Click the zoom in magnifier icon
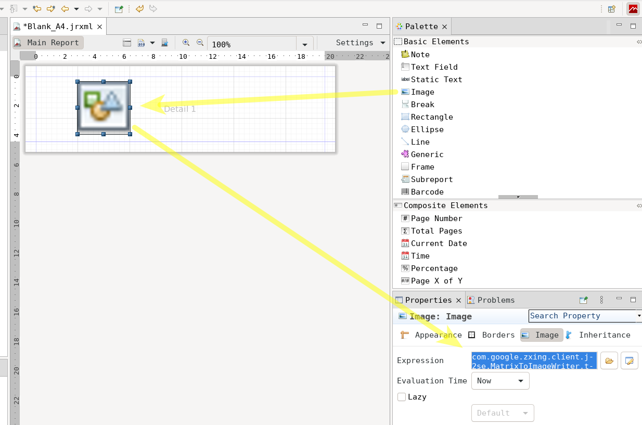Image resolution: width=642 pixels, height=425 pixels. click(186, 43)
